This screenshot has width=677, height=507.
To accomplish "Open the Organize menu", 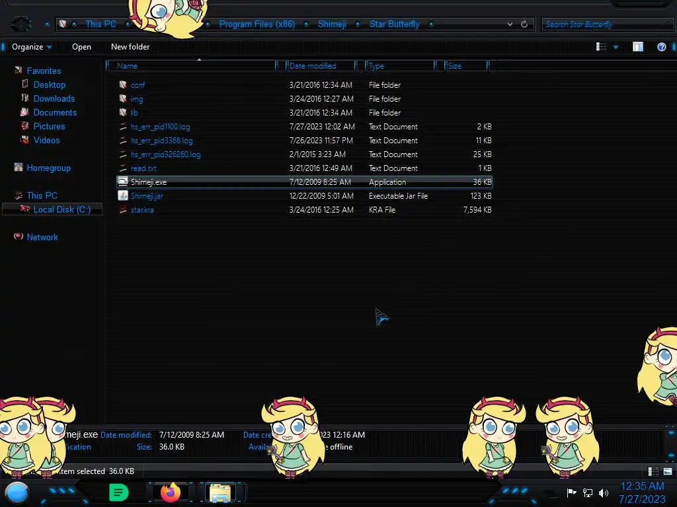I will (32, 47).
